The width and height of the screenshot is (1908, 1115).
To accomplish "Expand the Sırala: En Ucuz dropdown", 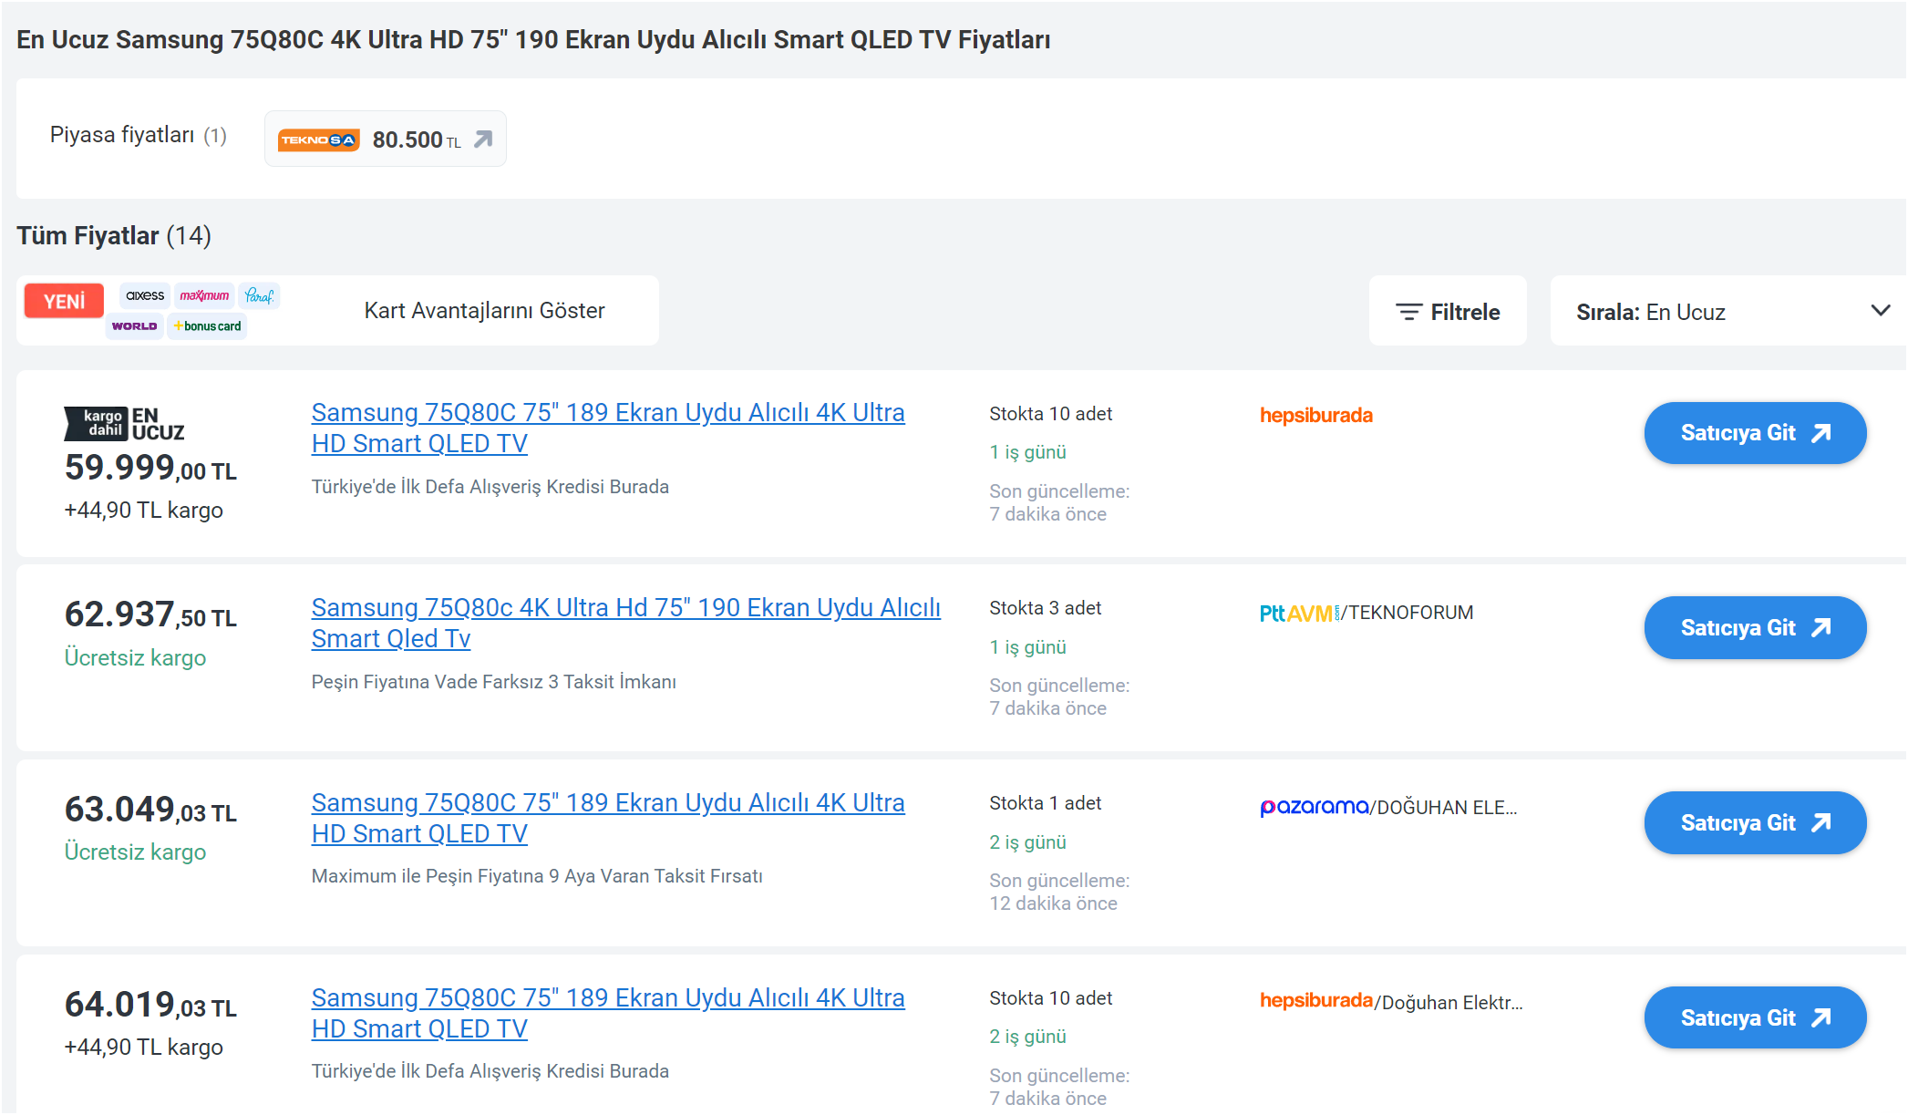I will point(1728,312).
